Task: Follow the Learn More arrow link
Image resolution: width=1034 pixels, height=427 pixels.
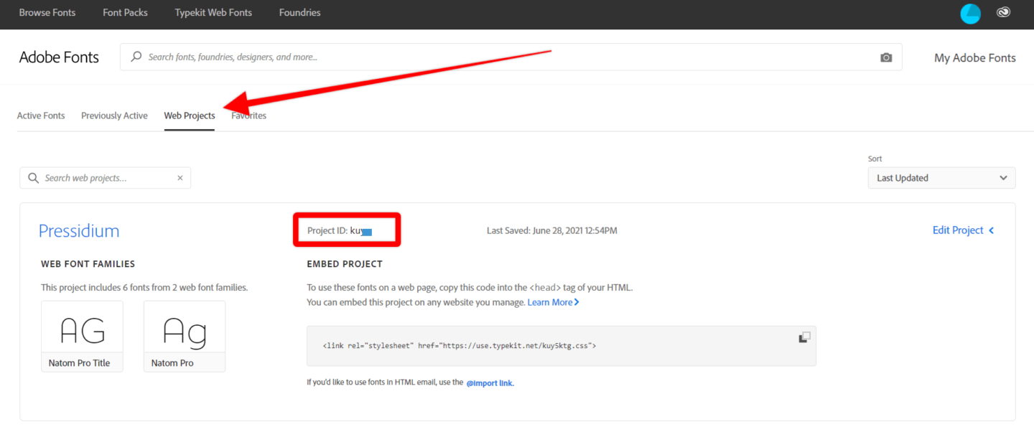Action: click(x=553, y=302)
